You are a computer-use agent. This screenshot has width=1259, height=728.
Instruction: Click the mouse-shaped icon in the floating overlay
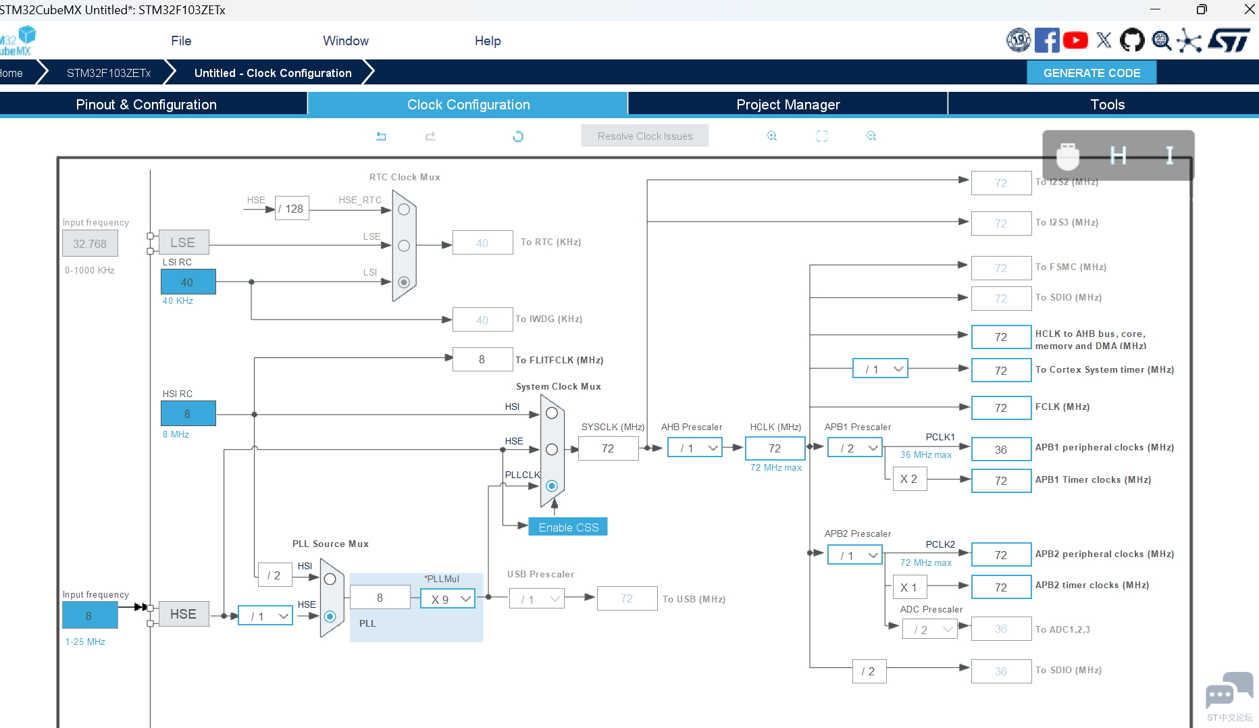tap(1068, 156)
